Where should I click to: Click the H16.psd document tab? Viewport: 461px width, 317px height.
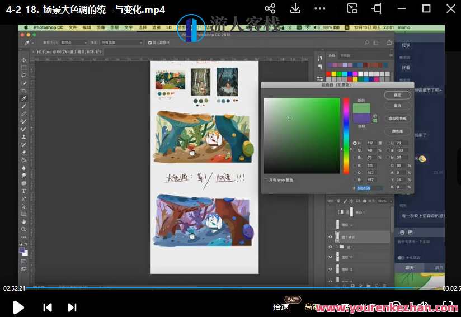pos(69,51)
